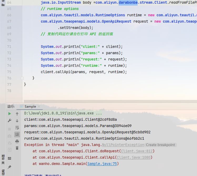197x176 pixels.
Task: Click console output 'RuntimeOptions@46fbb2c1' line
Action: tap(84, 138)
